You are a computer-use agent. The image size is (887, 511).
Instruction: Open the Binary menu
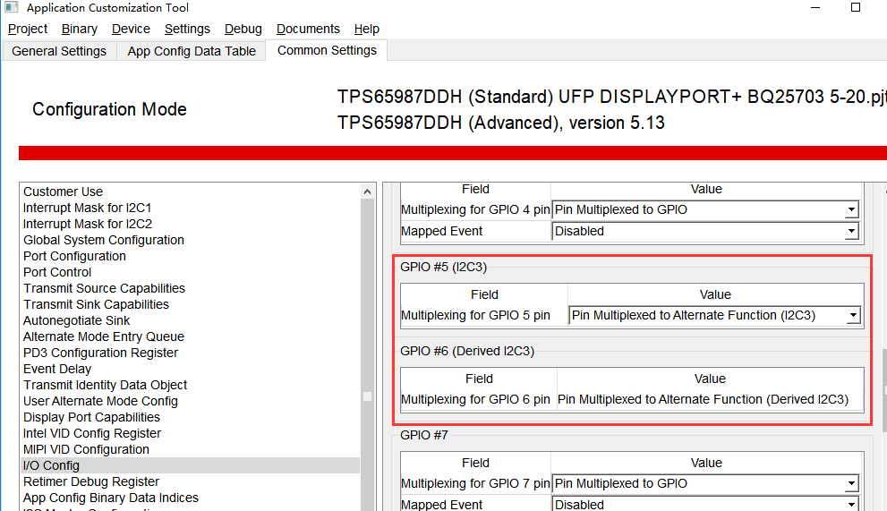[x=79, y=29]
